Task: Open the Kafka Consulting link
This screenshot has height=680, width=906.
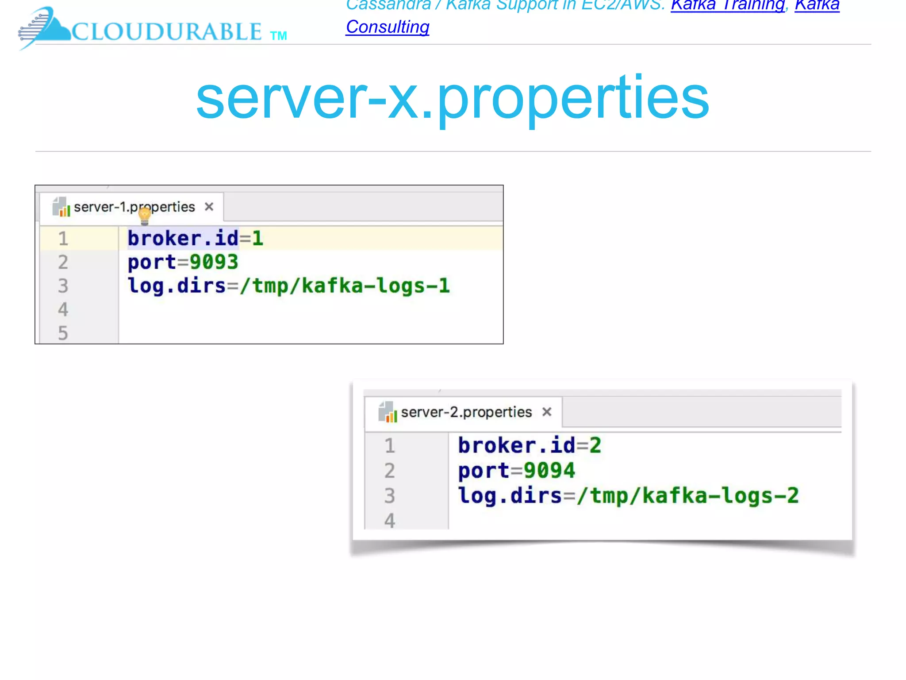Action: 388,27
